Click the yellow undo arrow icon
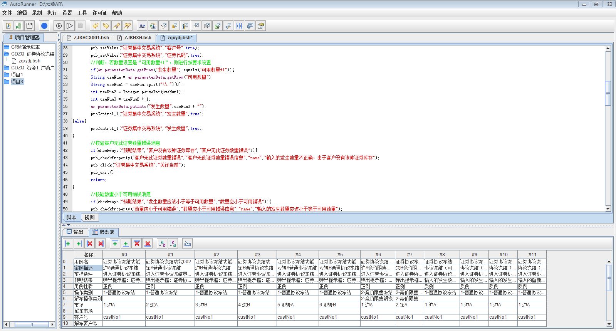 [x=95, y=26]
